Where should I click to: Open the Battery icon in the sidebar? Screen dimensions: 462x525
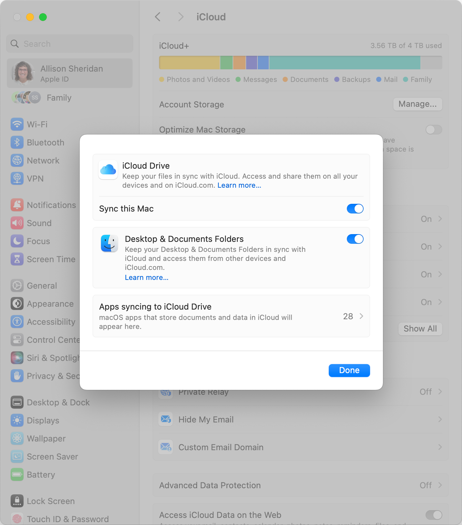(17, 474)
